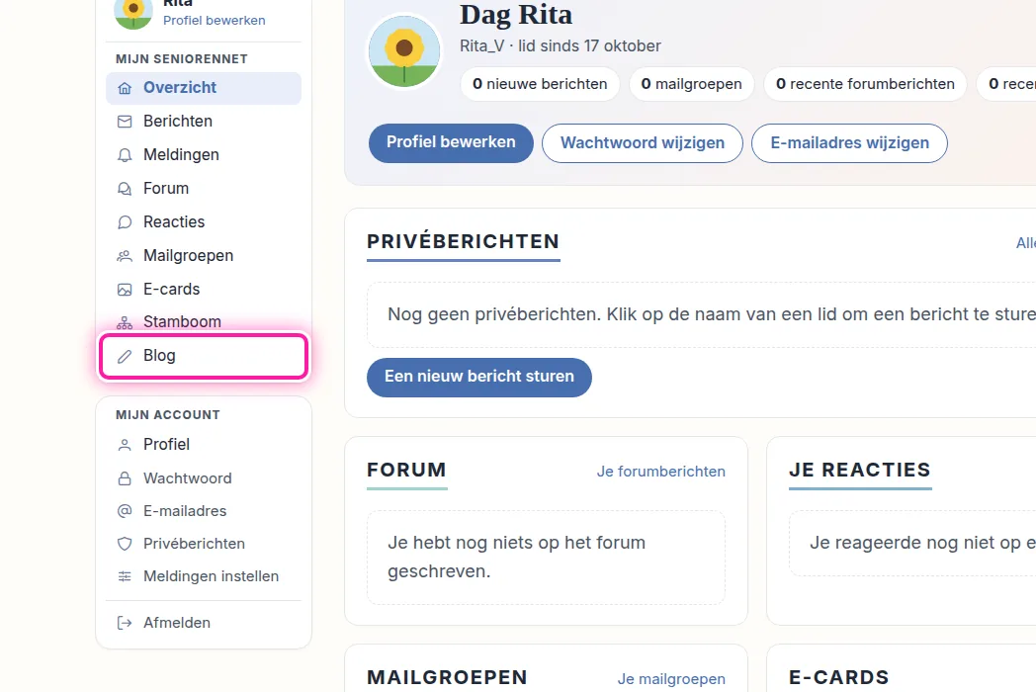Image resolution: width=1036 pixels, height=692 pixels.
Task: Click the E-cards section heading
Action: coord(839,677)
